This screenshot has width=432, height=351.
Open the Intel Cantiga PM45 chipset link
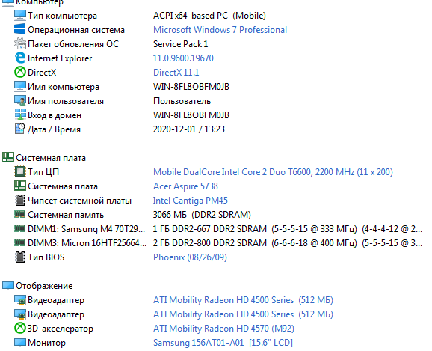[x=191, y=201]
